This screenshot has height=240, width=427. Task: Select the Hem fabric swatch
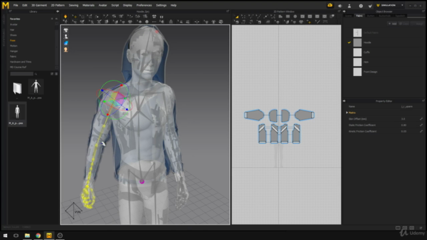coord(358,62)
